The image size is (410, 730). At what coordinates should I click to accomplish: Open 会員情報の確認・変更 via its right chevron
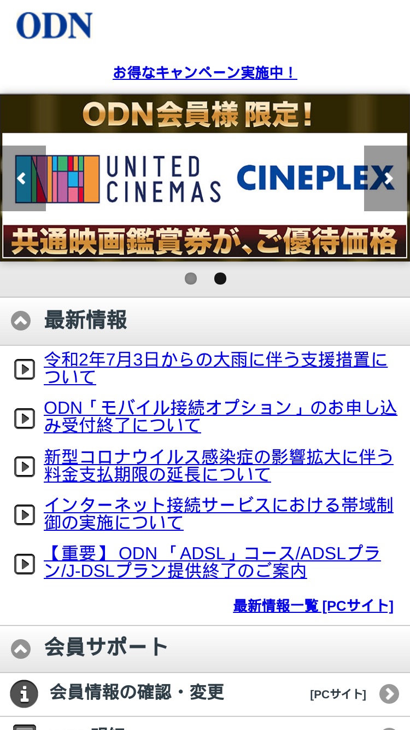389,694
